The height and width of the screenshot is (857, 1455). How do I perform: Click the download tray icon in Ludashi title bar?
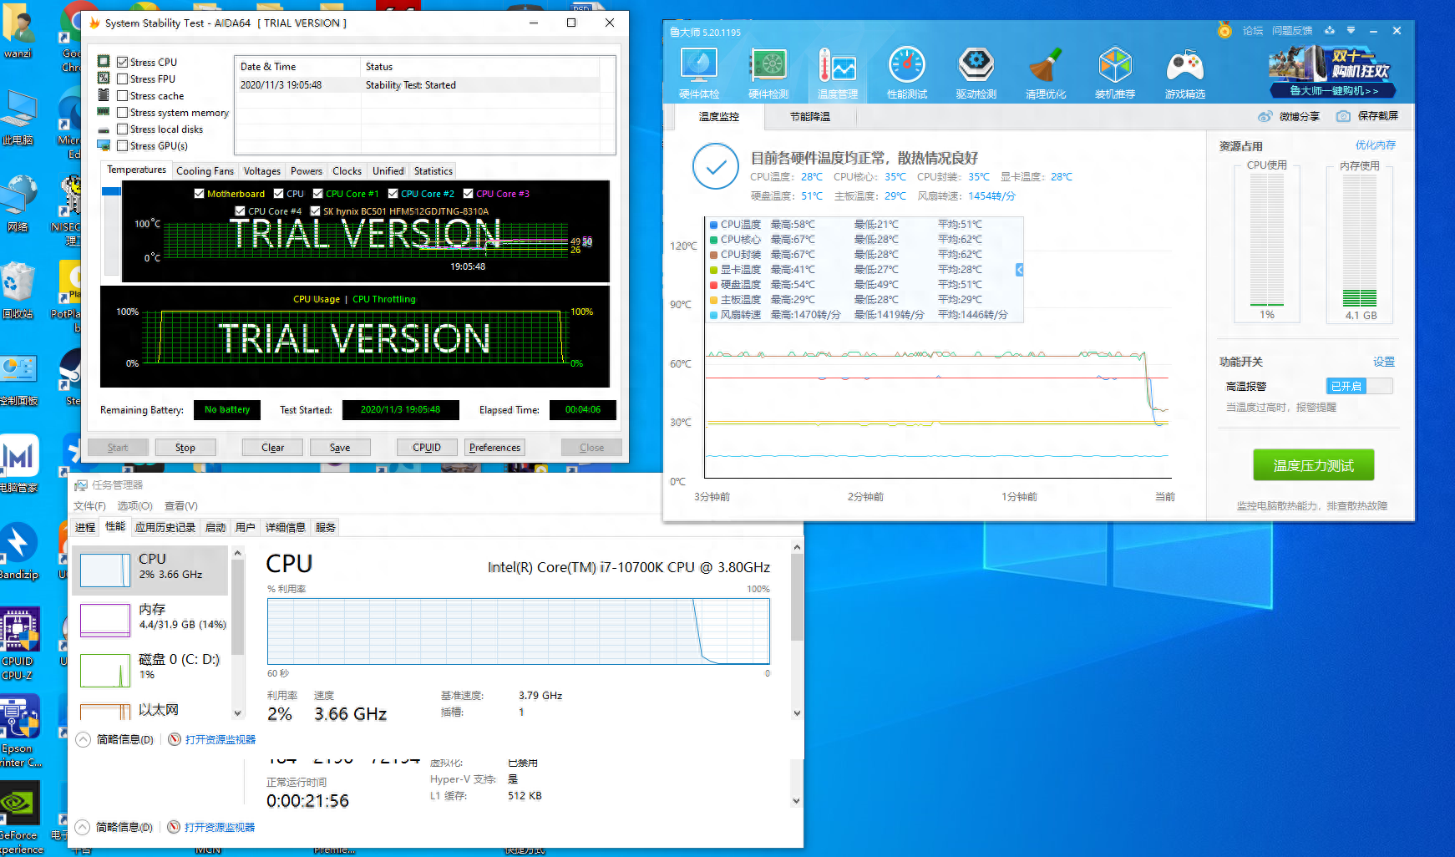1330,31
